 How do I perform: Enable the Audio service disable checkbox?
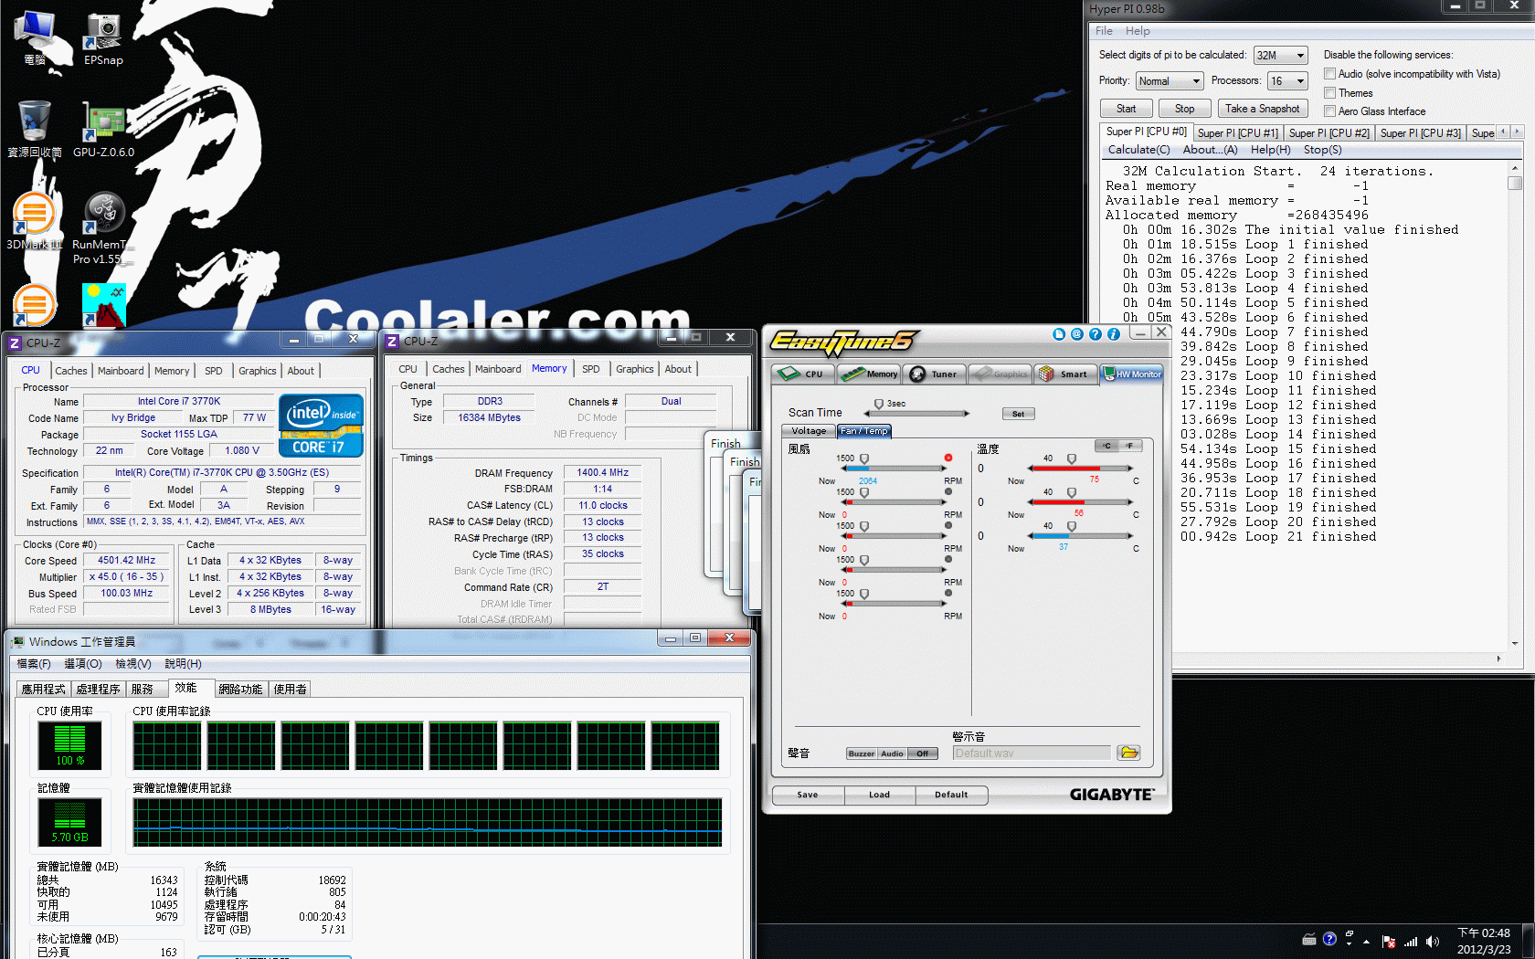(x=1330, y=74)
